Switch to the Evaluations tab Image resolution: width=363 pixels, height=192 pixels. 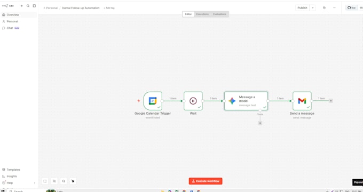coord(219,14)
